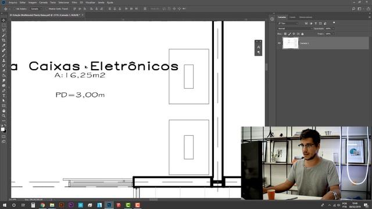
Task: Select the Healing Brush tool
Action: (x=3, y=51)
